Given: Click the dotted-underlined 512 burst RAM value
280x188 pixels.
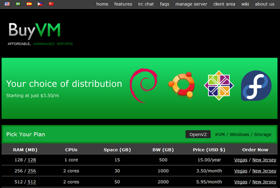Looking at the screenshot, I should pyautogui.click(x=32, y=182).
